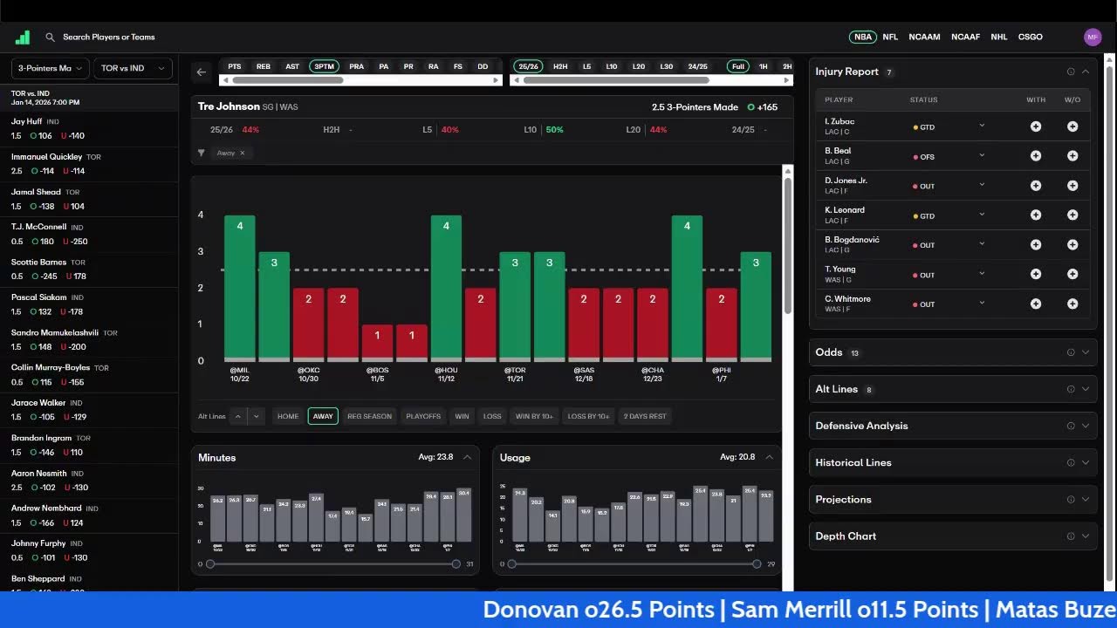The height and width of the screenshot is (628, 1117).
Task: Toggle 2 DAYS REST filter
Action: (x=645, y=416)
